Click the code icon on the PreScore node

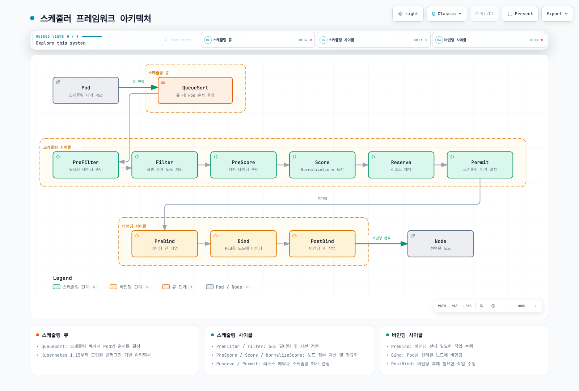216,157
